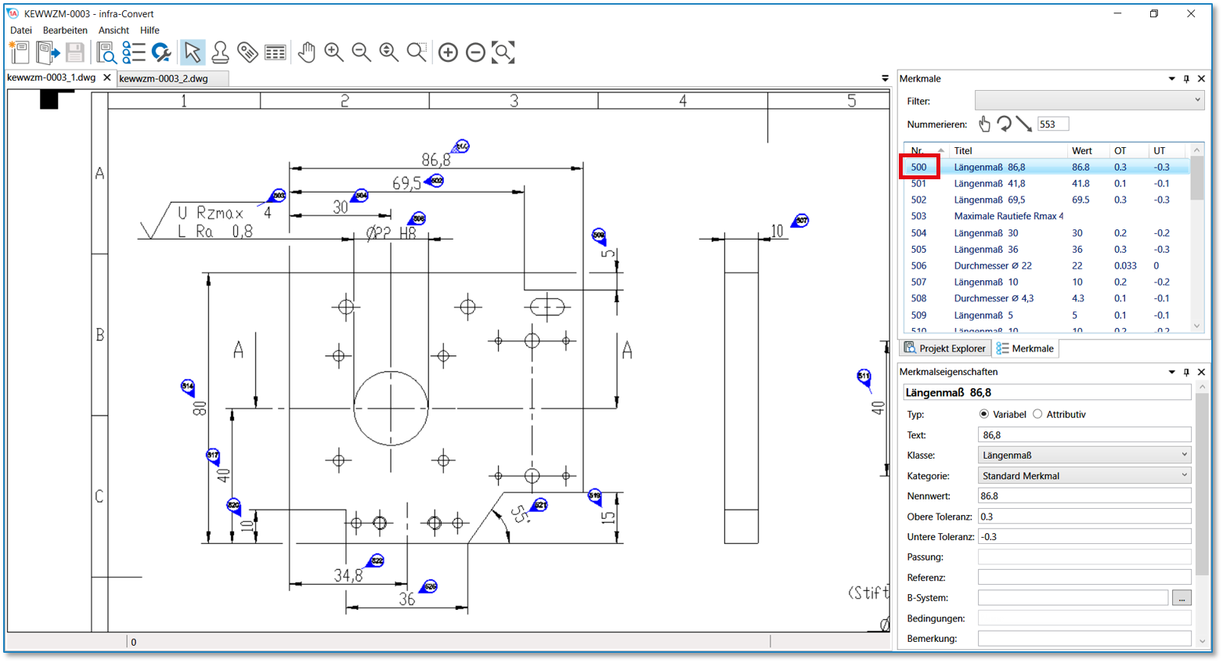Click the Nennwert input field

point(1084,495)
